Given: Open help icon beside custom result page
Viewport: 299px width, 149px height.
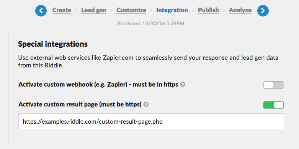Looking at the screenshot, I should (146, 105).
